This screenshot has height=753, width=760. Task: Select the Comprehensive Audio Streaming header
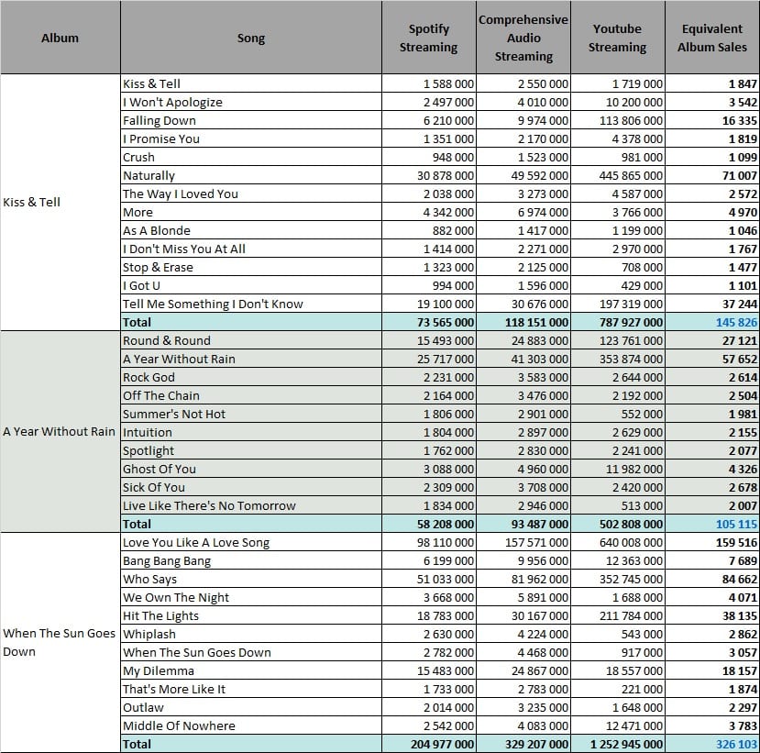click(523, 38)
